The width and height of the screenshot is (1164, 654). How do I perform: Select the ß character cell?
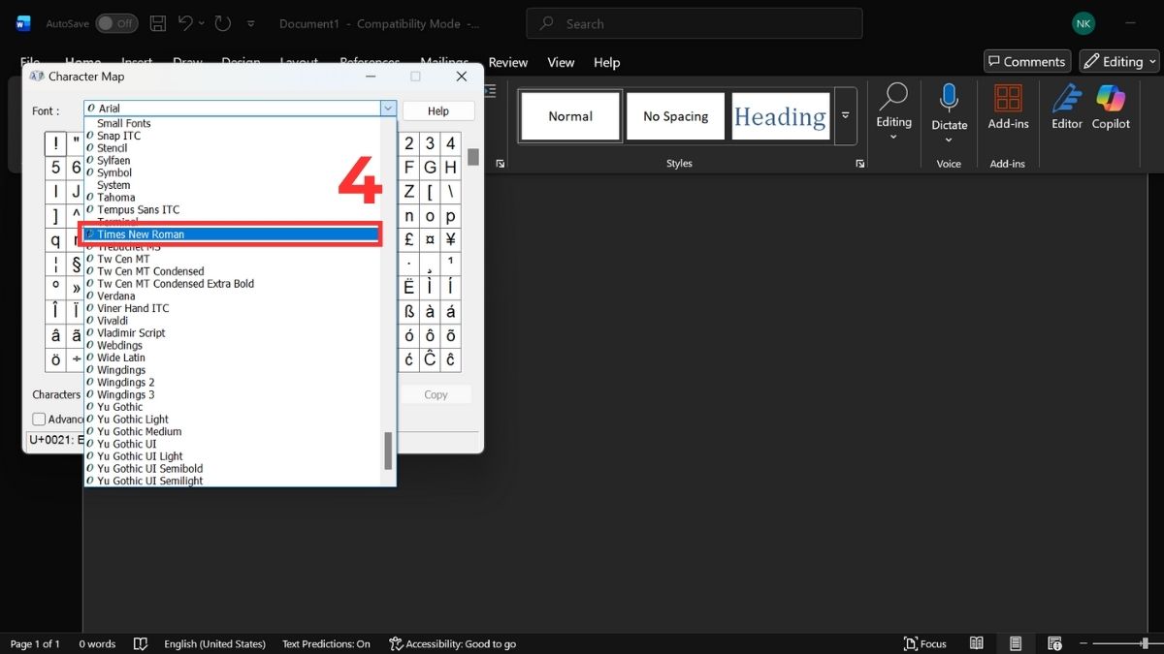pos(409,312)
